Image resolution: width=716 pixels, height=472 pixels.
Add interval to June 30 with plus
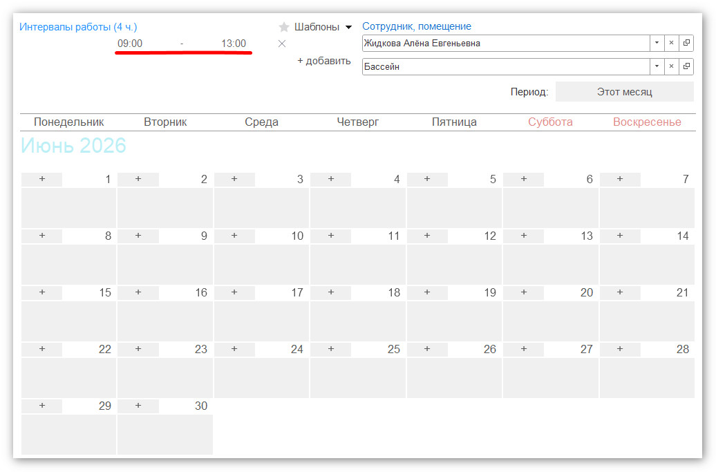point(138,406)
